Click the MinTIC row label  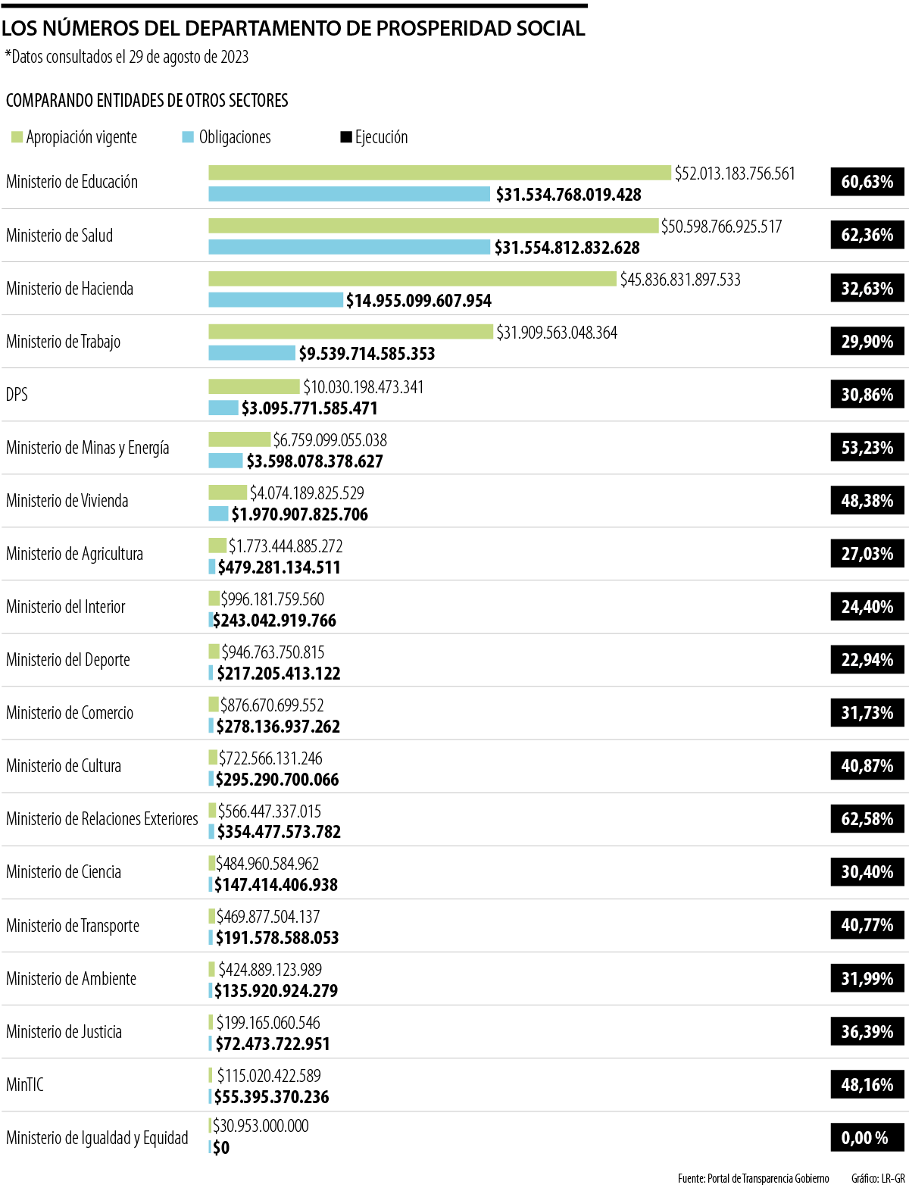coord(25,1085)
